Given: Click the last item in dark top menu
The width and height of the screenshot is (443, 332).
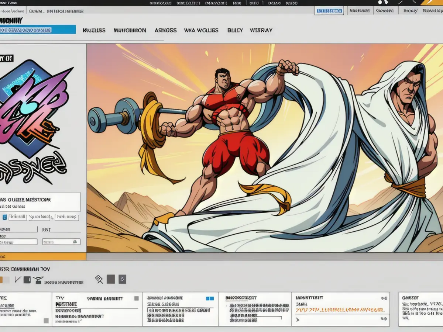Looking at the screenshot, I should pyautogui.click(x=292, y=3).
